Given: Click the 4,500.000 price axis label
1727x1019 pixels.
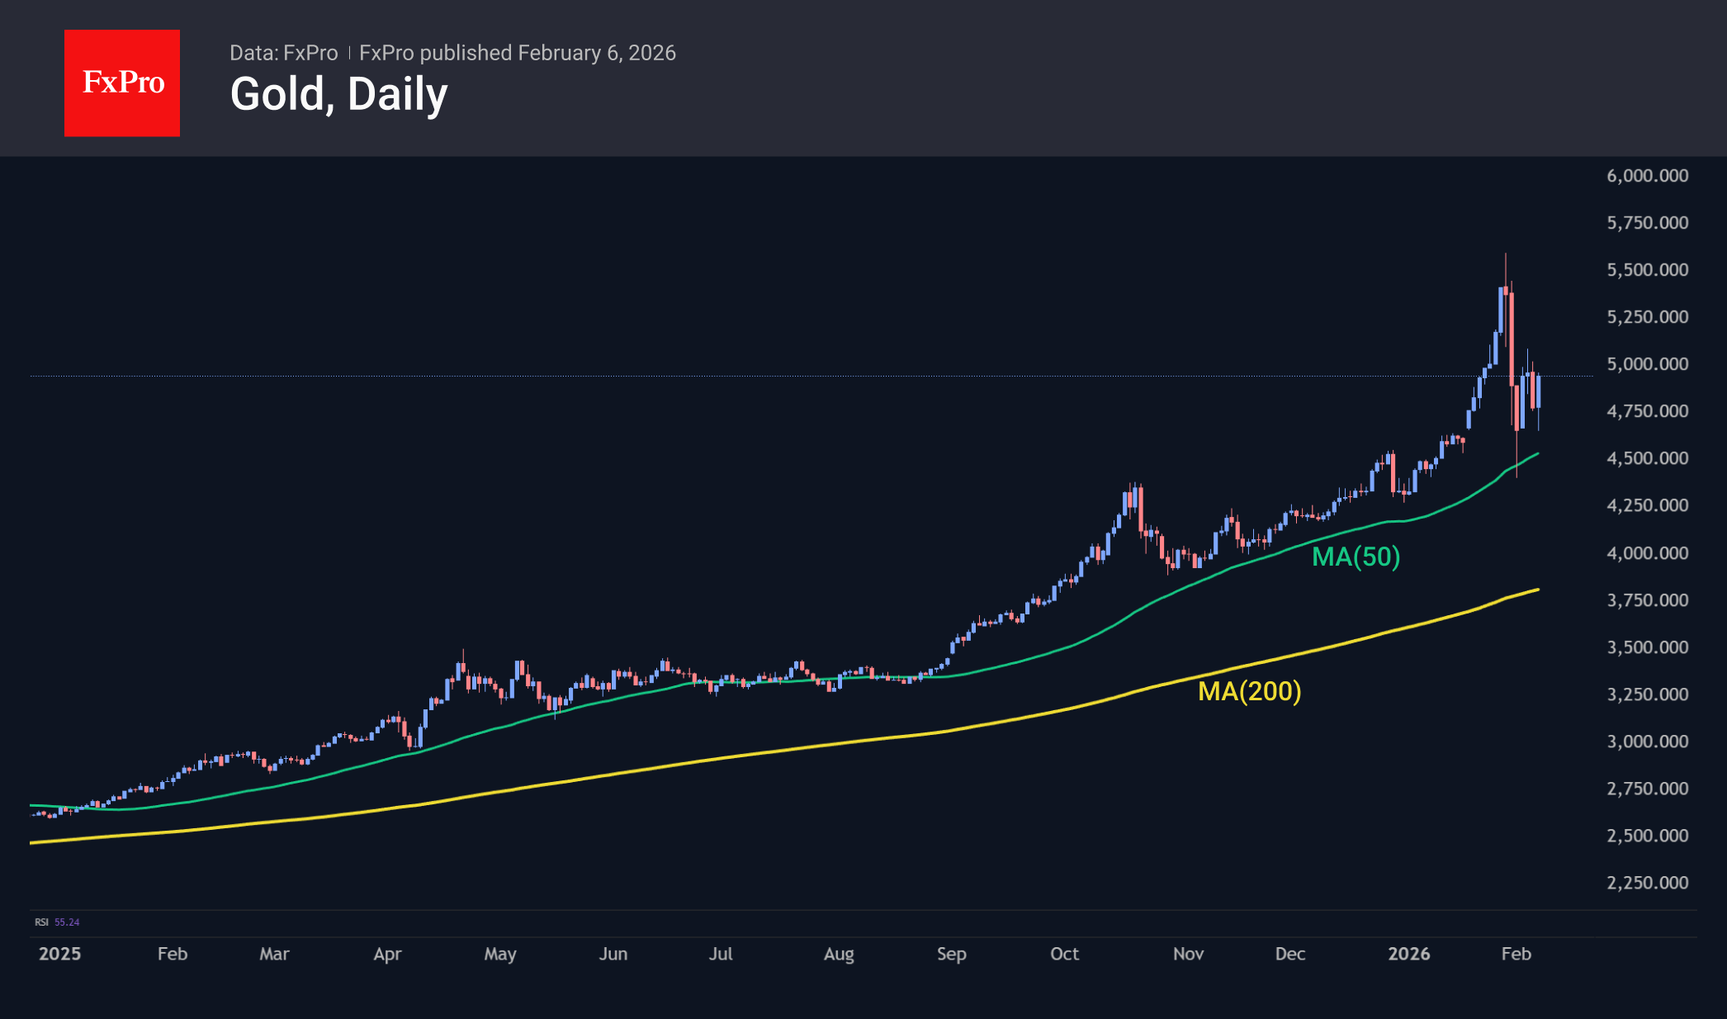Looking at the screenshot, I should [x=1647, y=458].
